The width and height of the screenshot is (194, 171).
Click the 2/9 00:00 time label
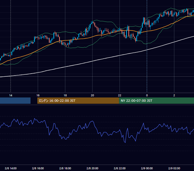tap(147, 168)
